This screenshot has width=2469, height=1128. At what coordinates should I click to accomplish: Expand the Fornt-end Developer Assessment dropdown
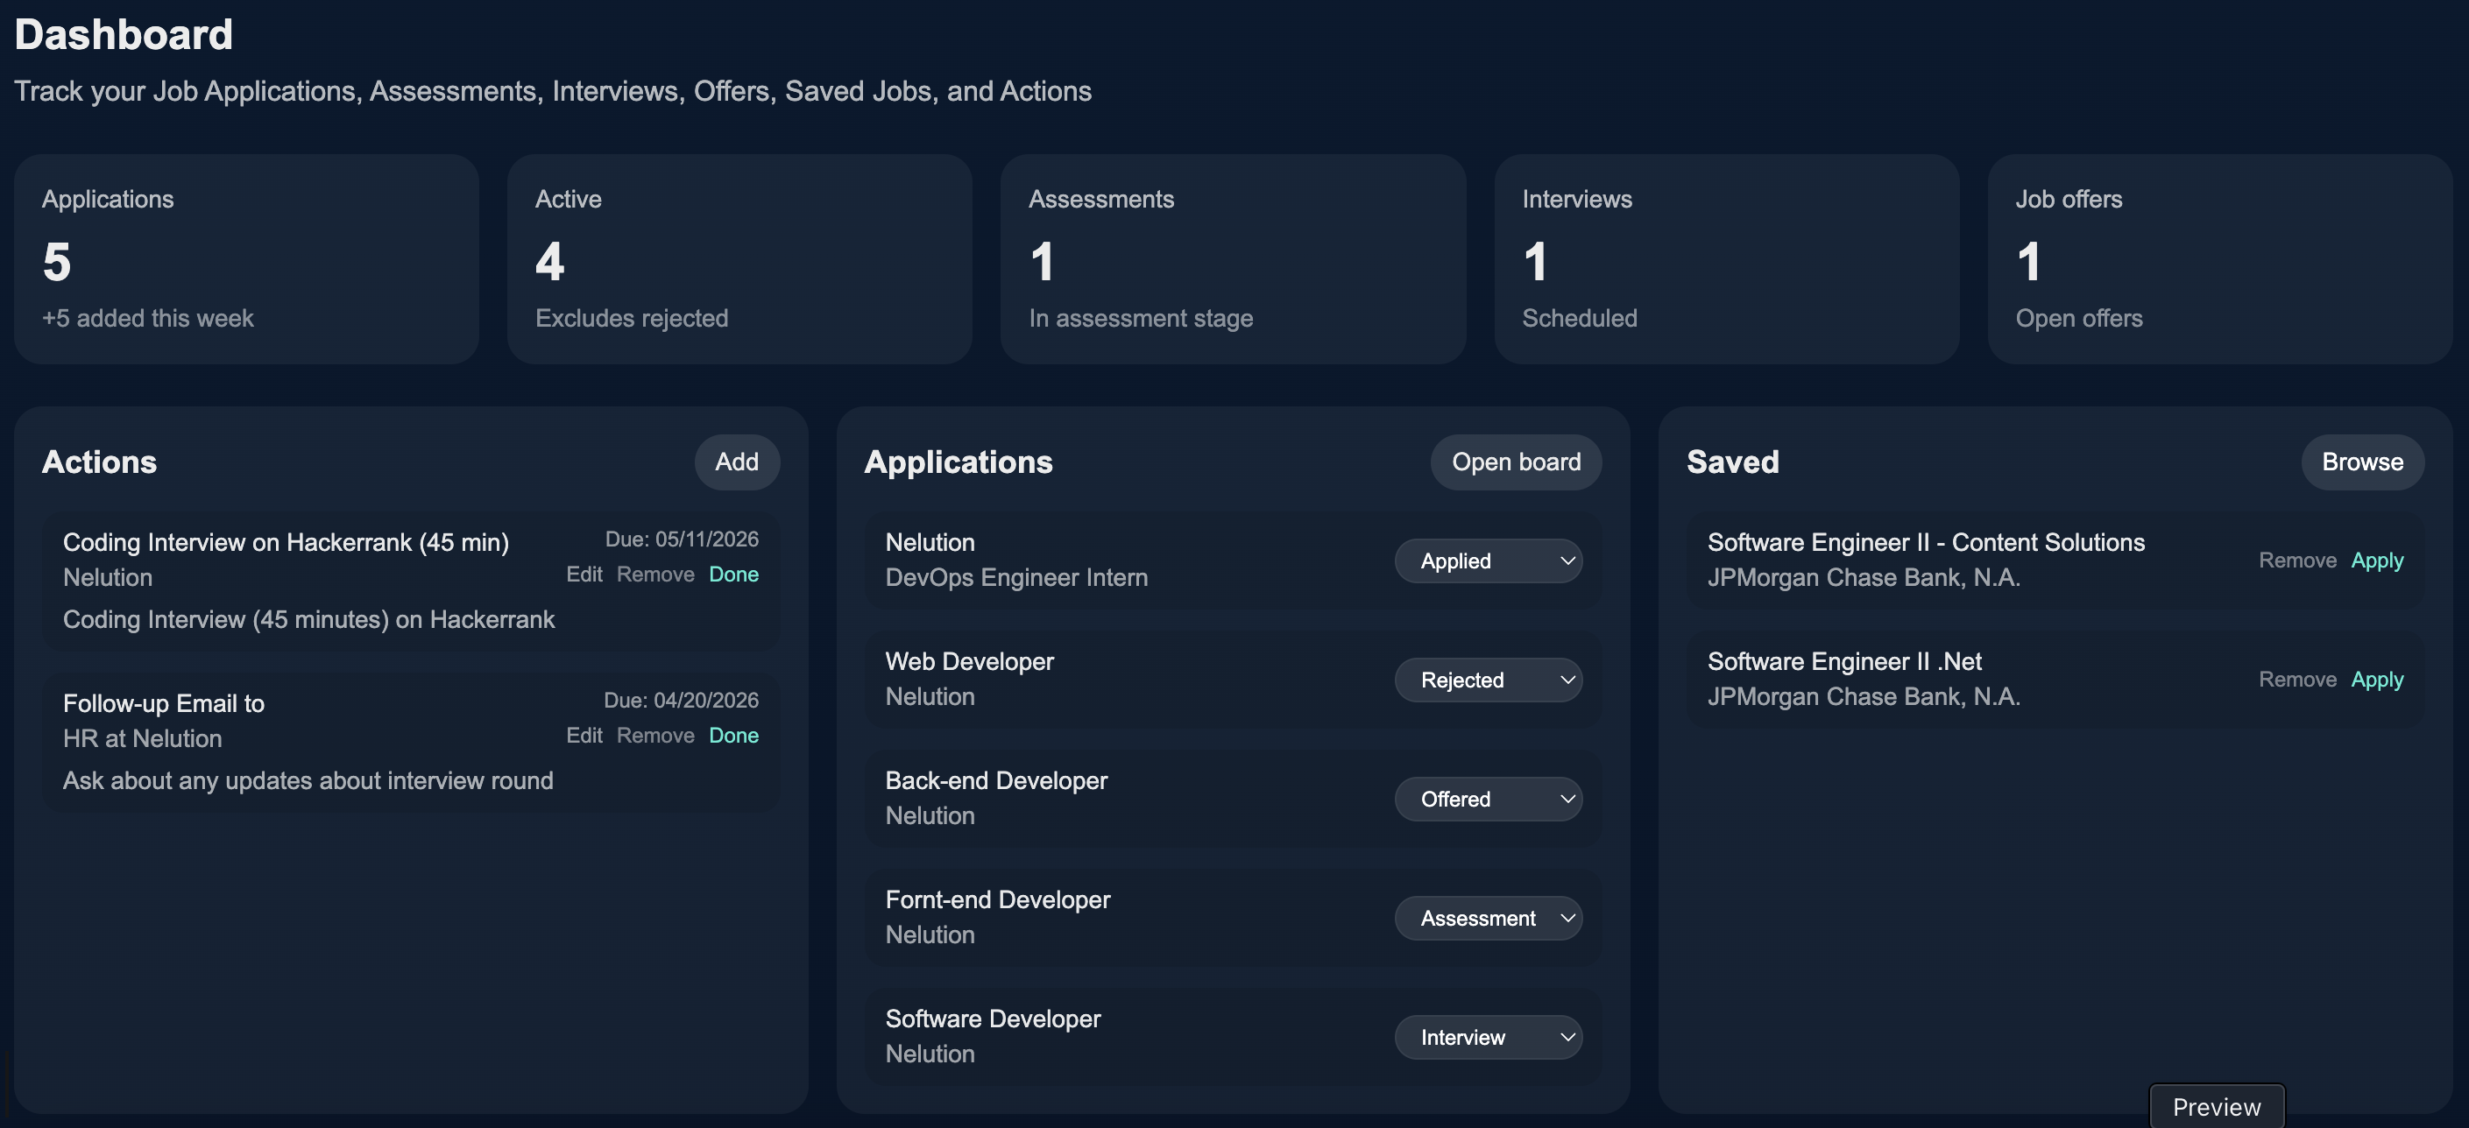click(x=1488, y=918)
